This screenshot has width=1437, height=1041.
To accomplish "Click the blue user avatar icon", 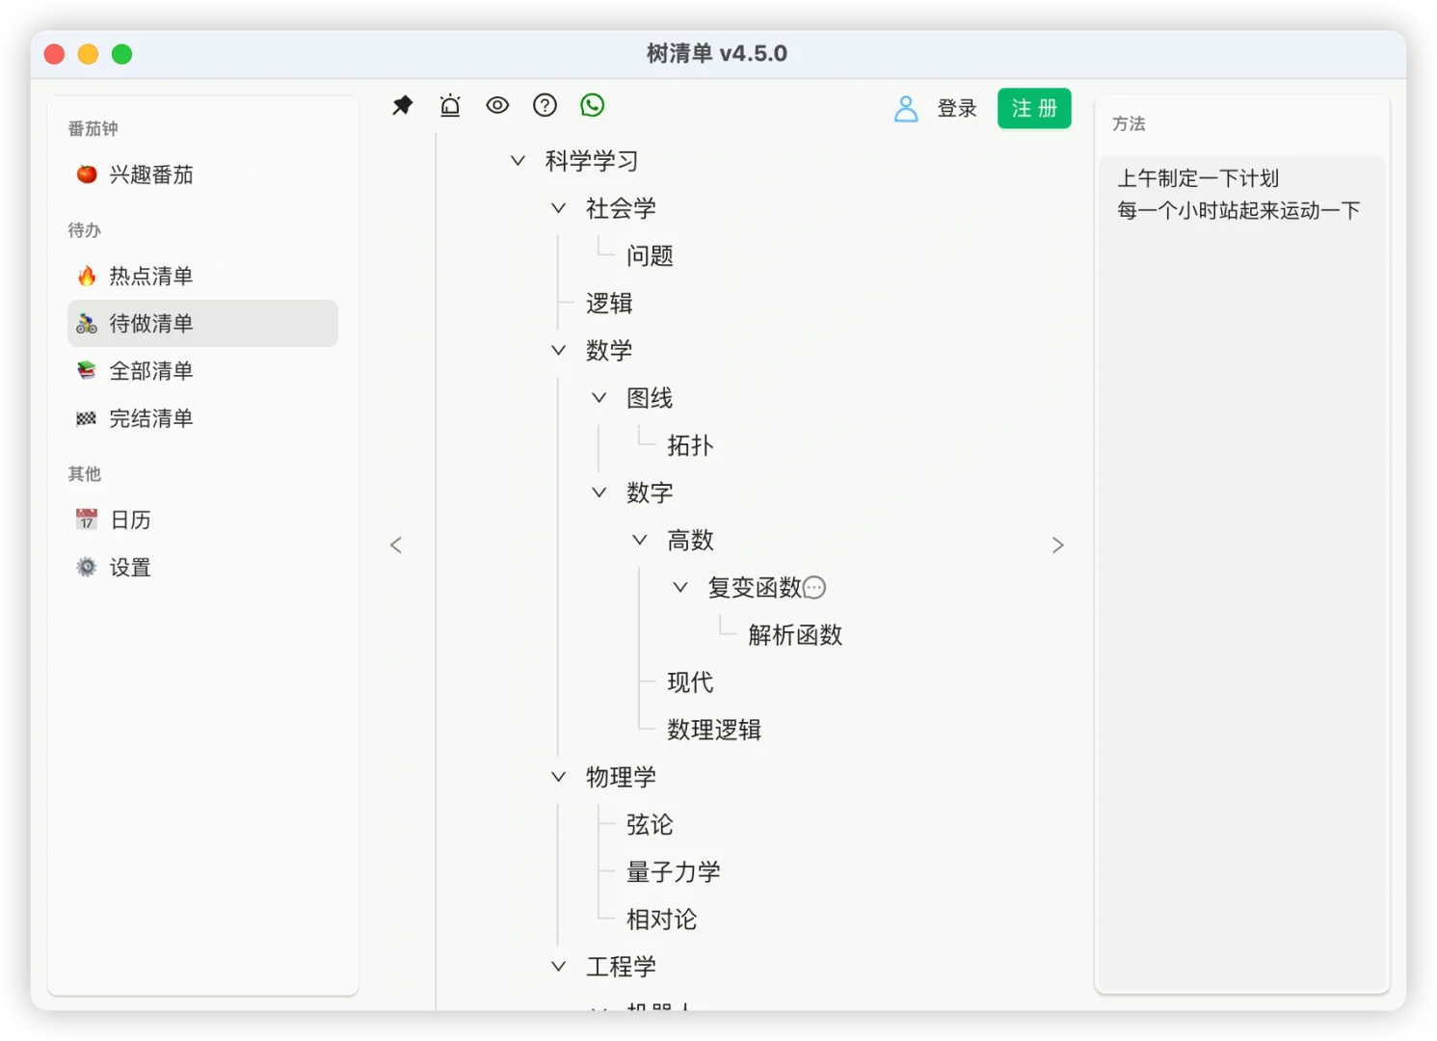I will point(906,109).
